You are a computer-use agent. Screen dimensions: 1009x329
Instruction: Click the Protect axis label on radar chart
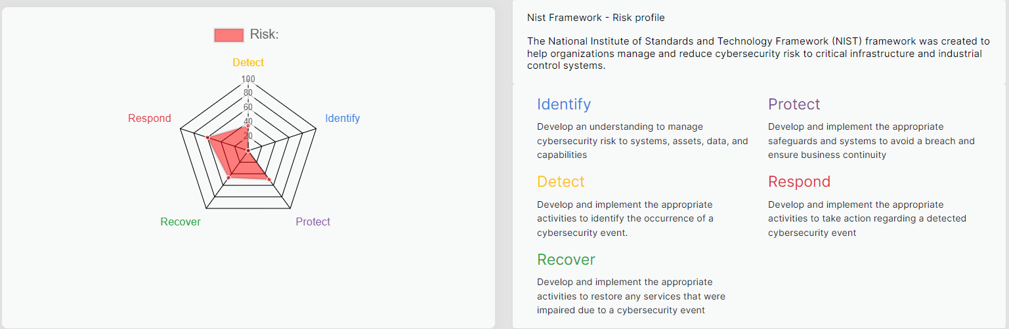pos(312,222)
